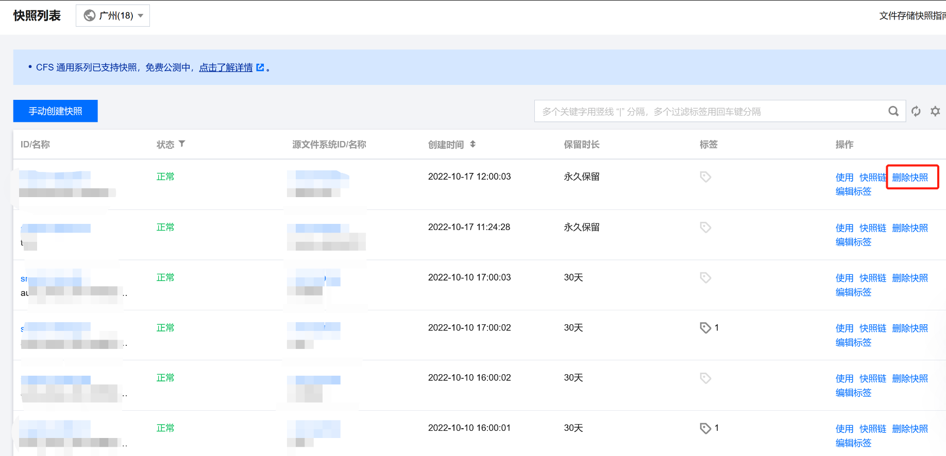Image resolution: width=946 pixels, height=456 pixels.
Task: Click 编辑标签 for the 2022-10-10 16:00:01 snapshot
Action: (853, 443)
